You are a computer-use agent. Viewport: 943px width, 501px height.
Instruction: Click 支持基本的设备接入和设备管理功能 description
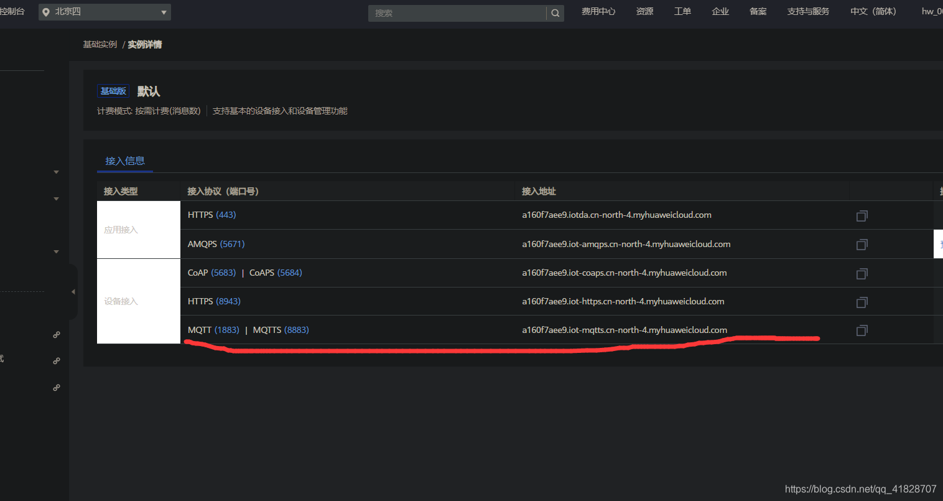click(280, 111)
